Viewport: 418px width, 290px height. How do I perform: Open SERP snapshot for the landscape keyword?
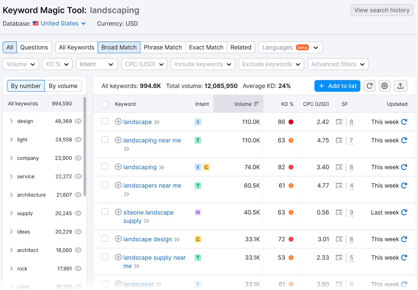pos(339,122)
